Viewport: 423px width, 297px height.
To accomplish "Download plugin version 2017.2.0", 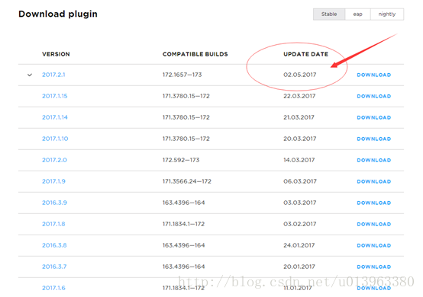I will pyautogui.click(x=373, y=161).
